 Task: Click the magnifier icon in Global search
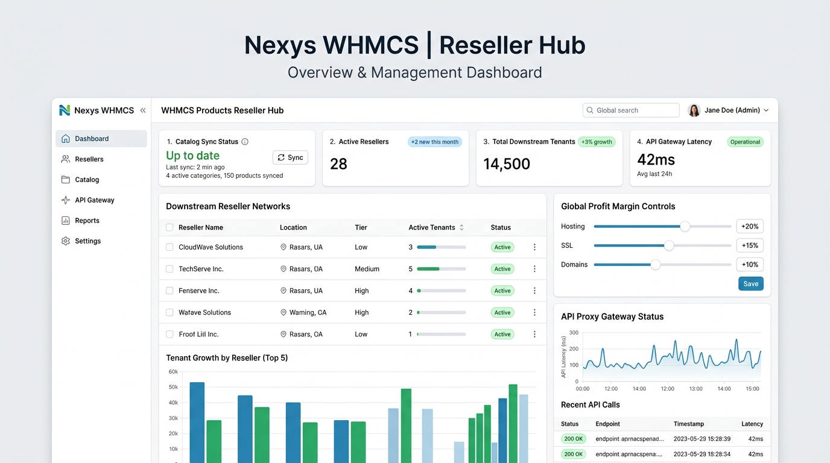tap(590, 110)
